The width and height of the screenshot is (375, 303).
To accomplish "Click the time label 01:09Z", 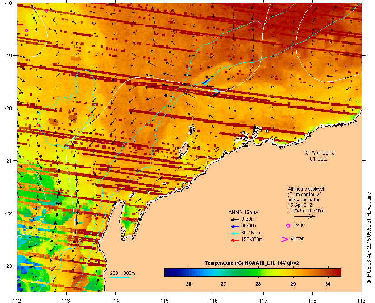I will (x=319, y=159).
